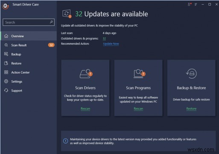This screenshot has height=154, width=219.
Task: Click the green 32 outdated drivers link
Action: 104,38
